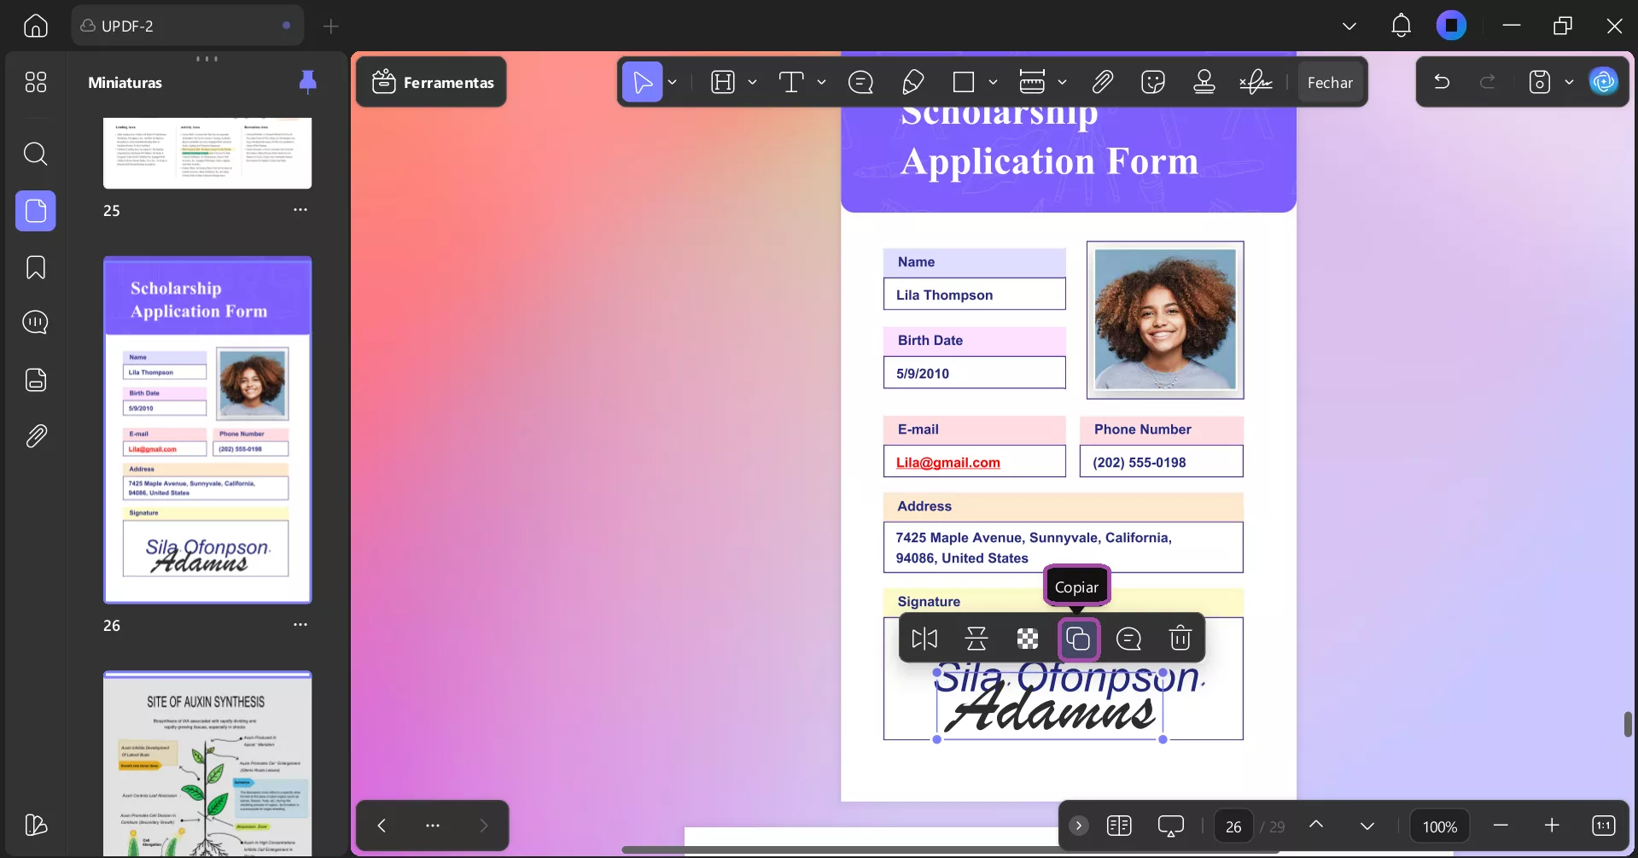The width and height of the screenshot is (1638, 858).
Task: Open the bottom-left navigation more options
Action: pos(433,826)
